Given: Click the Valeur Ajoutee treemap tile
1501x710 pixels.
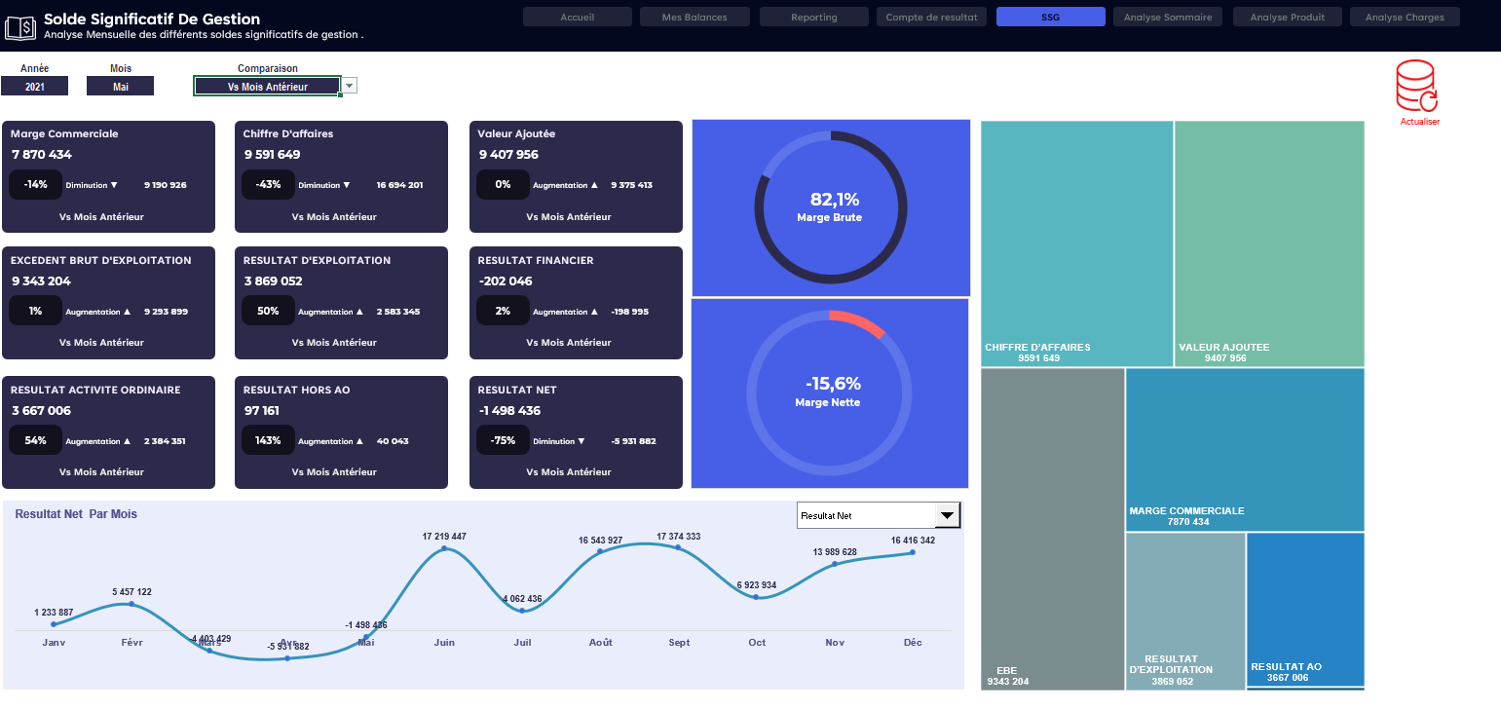Looking at the screenshot, I should [1269, 243].
